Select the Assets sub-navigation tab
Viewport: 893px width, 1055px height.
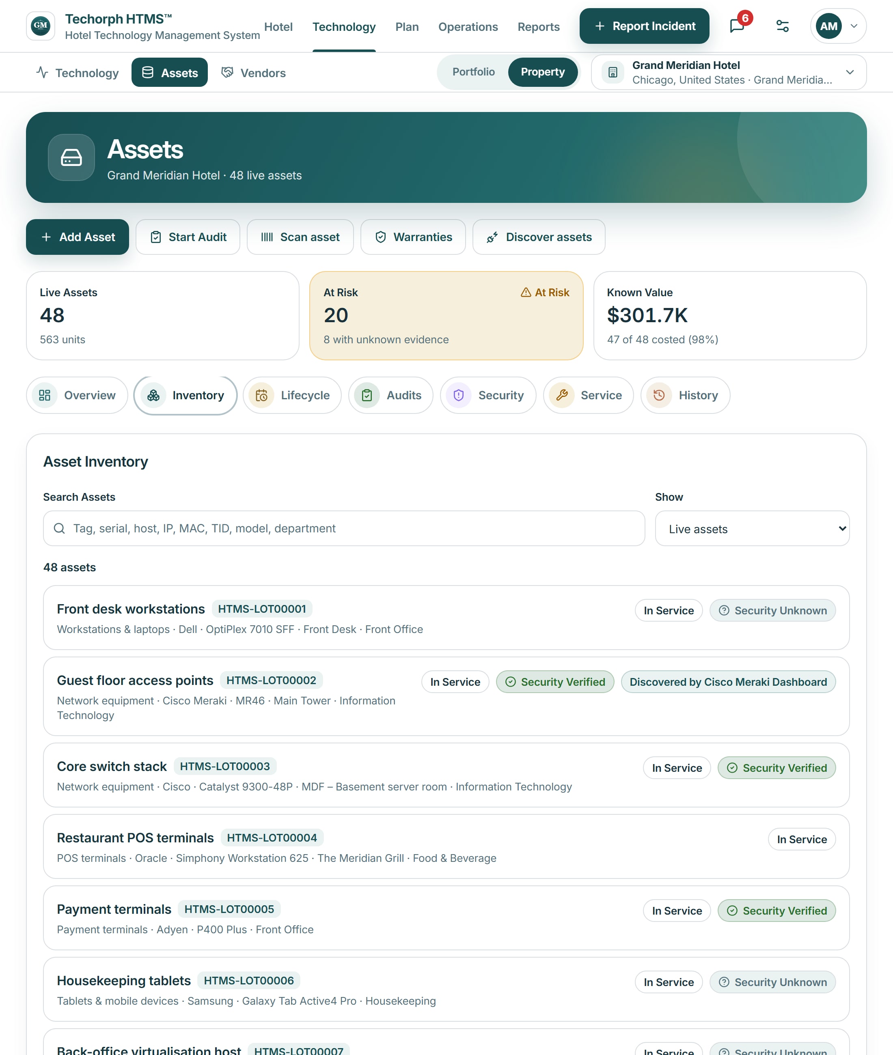pos(170,72)
